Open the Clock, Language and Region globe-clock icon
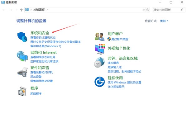This screenshot has width=187, height=133. [x=99, y=62]
